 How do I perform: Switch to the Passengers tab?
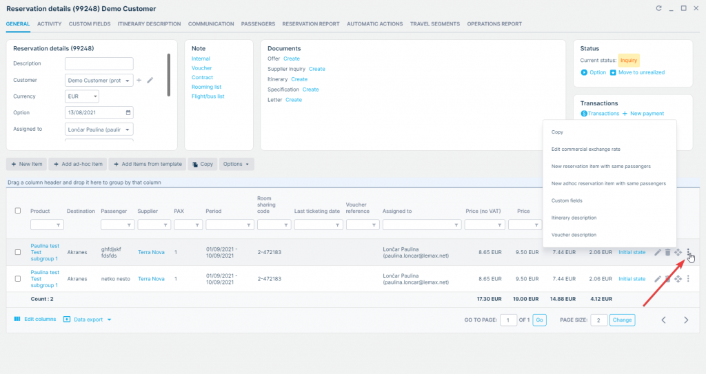[x=258, y=24]
